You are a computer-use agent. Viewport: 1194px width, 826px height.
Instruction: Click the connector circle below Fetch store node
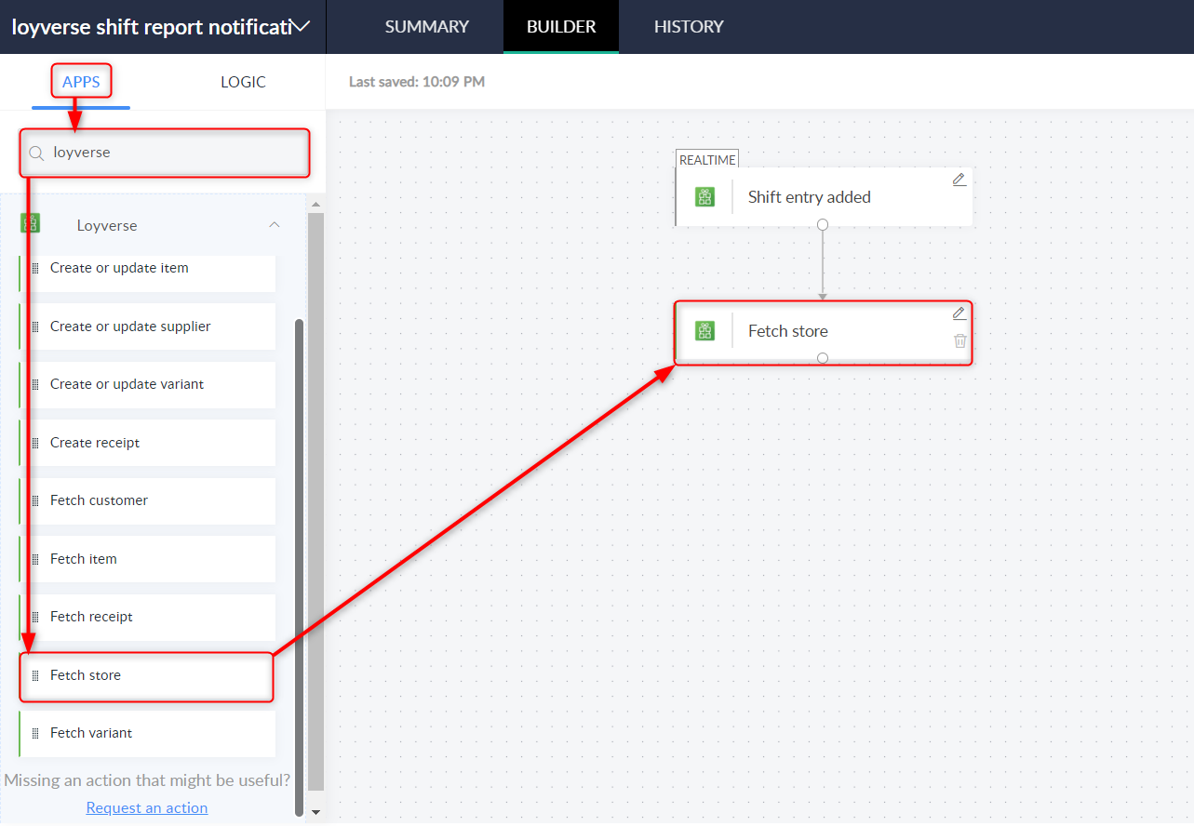click(x=822, y=357)
